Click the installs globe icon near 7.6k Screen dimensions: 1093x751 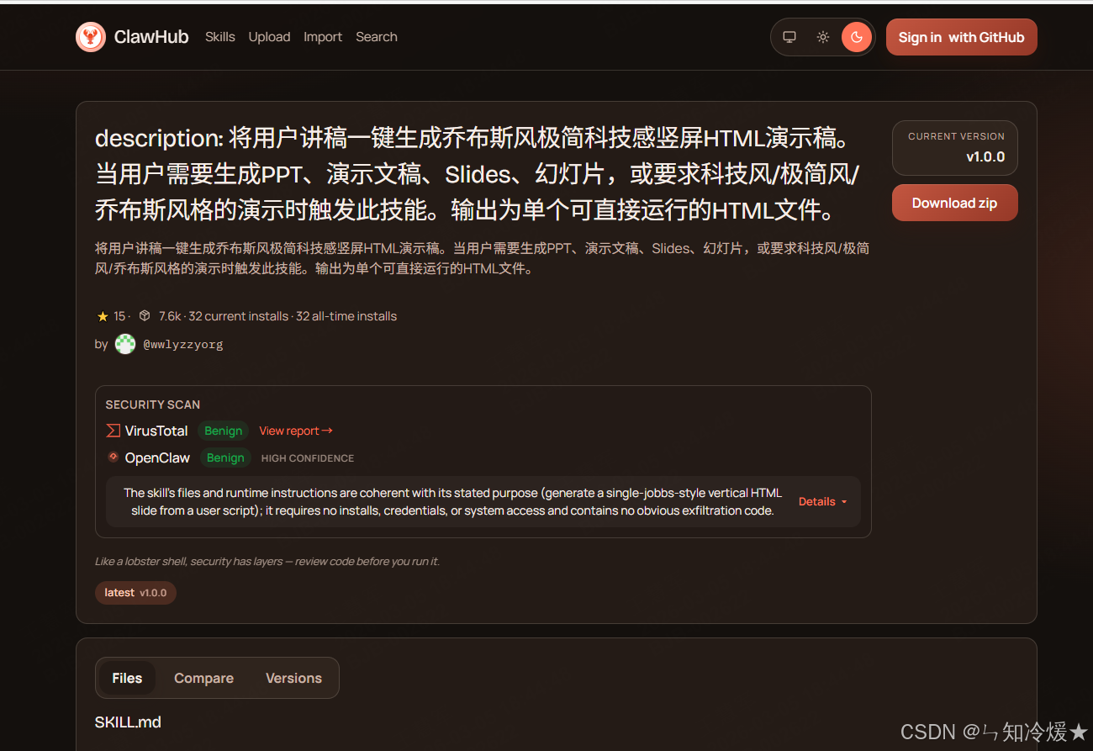(x=144, y=315)
